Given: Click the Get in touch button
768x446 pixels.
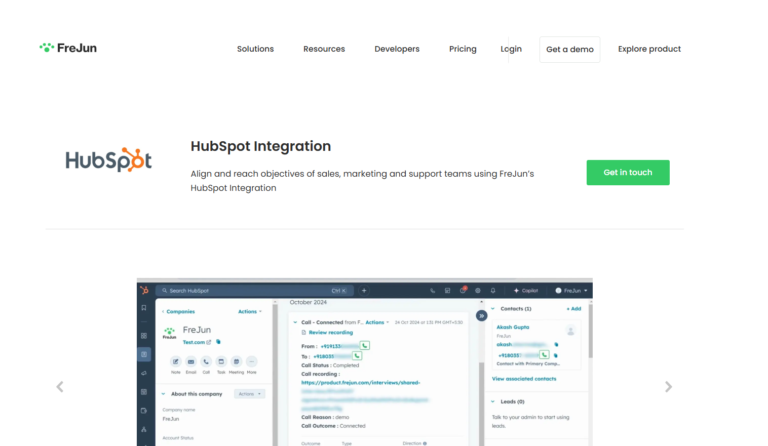Looking at the screenshot, I should click(x=628, y=173).
